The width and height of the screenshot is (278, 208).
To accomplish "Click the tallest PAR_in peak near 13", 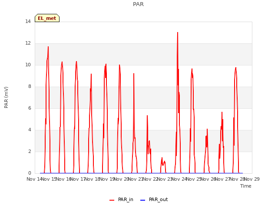I will 178,33.
